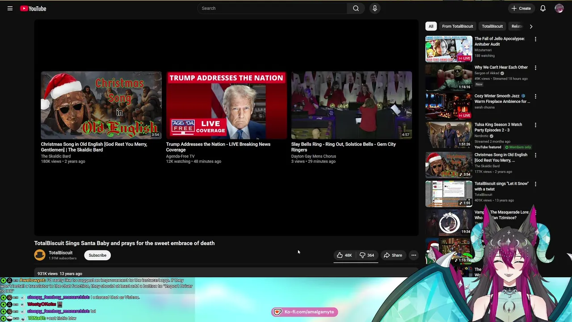Dislike the video with thumbs down
The height and width of the screenshot is (322, 572).
(367, 255)
